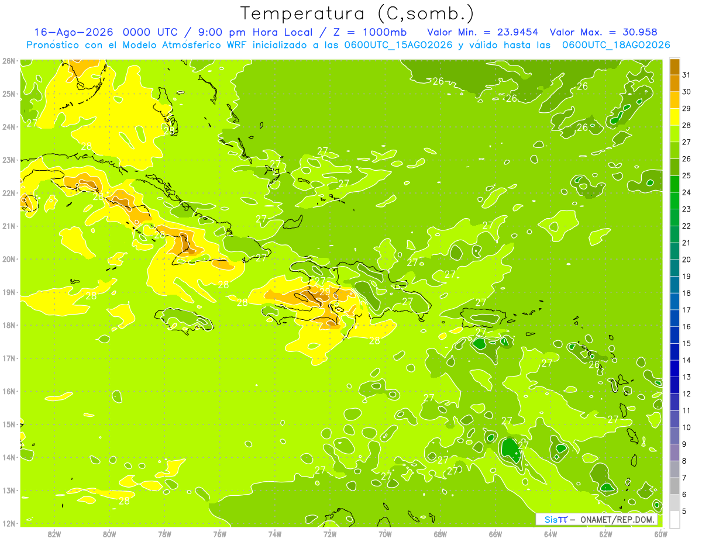Select the yellow swatch between 28 and 29

click(675, 116)
